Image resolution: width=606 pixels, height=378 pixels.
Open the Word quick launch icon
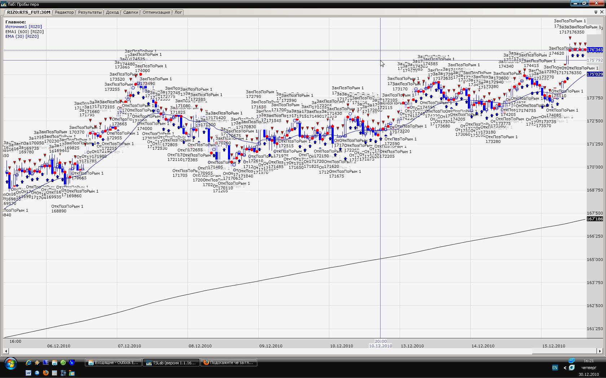tap(28, 373)
